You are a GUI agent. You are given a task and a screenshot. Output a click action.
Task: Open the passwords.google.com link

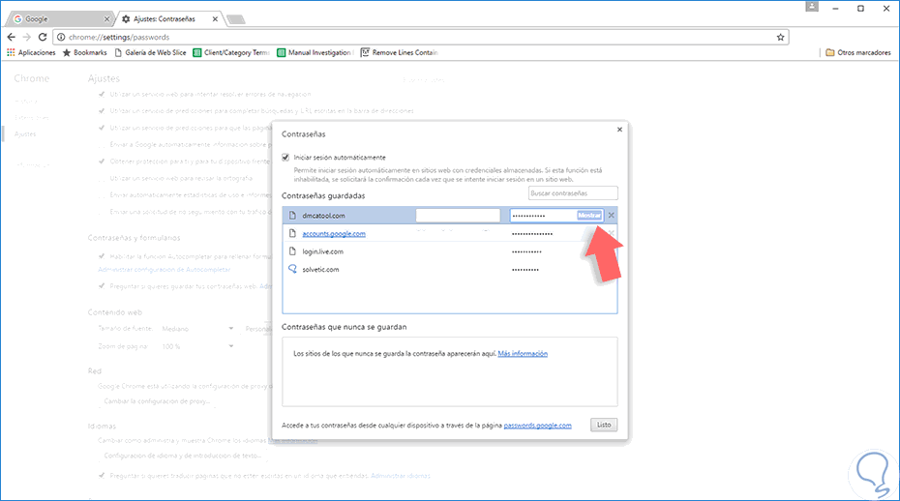pyautogui.click(x=538, y=426)
